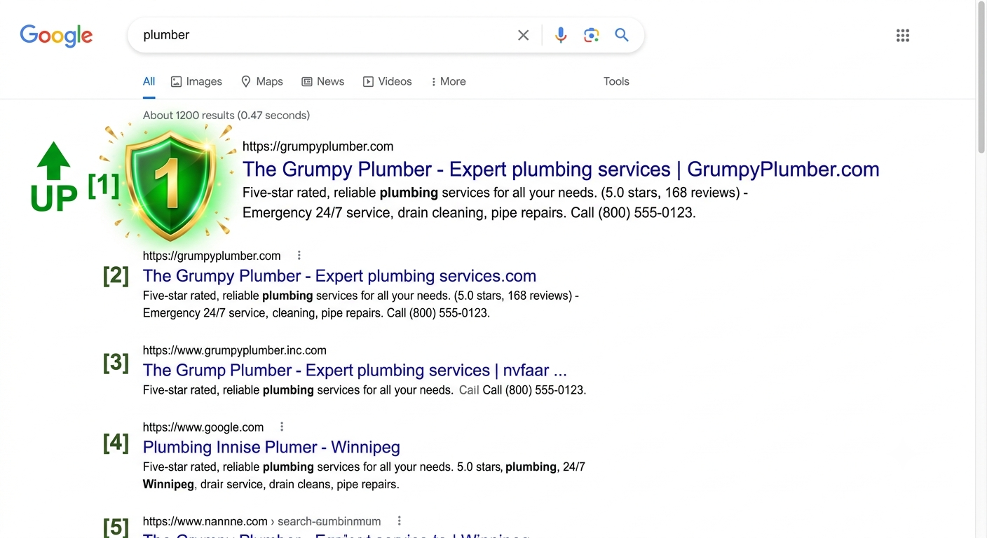The height and width of the screenshot is (538, 987).
Task: Expand the More search categories menu
Action: pyautogui.click(x=448, y=81)
